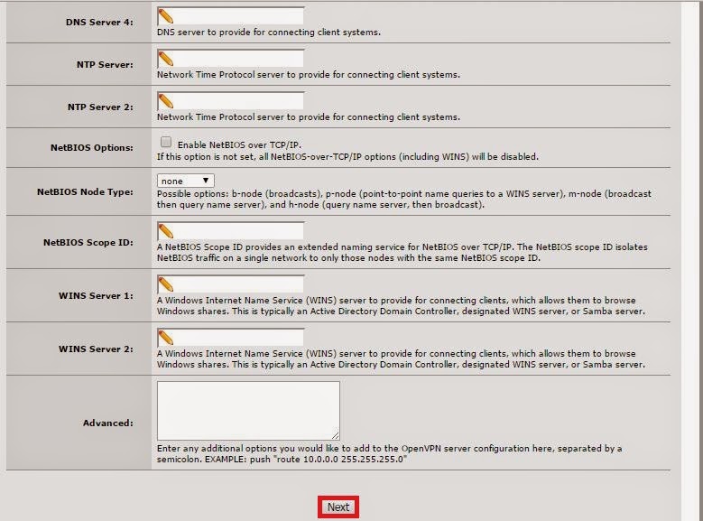The height and width of the screenshot is (521, 703).
Task: Click the 'WINS Server 1:' label
Action: click(96, 296)
